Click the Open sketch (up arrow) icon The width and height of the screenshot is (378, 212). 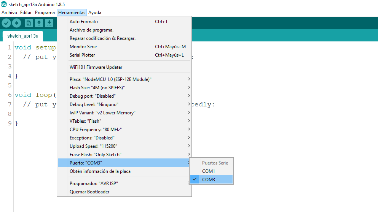coord(39,23)
